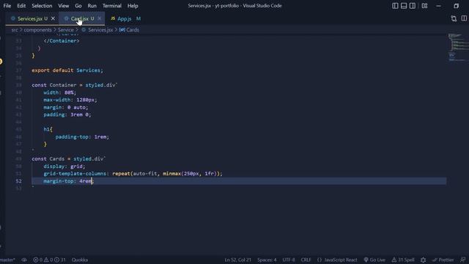
Task: Click the padding: 3rem 0 line
Action: [x=67, y=114]
